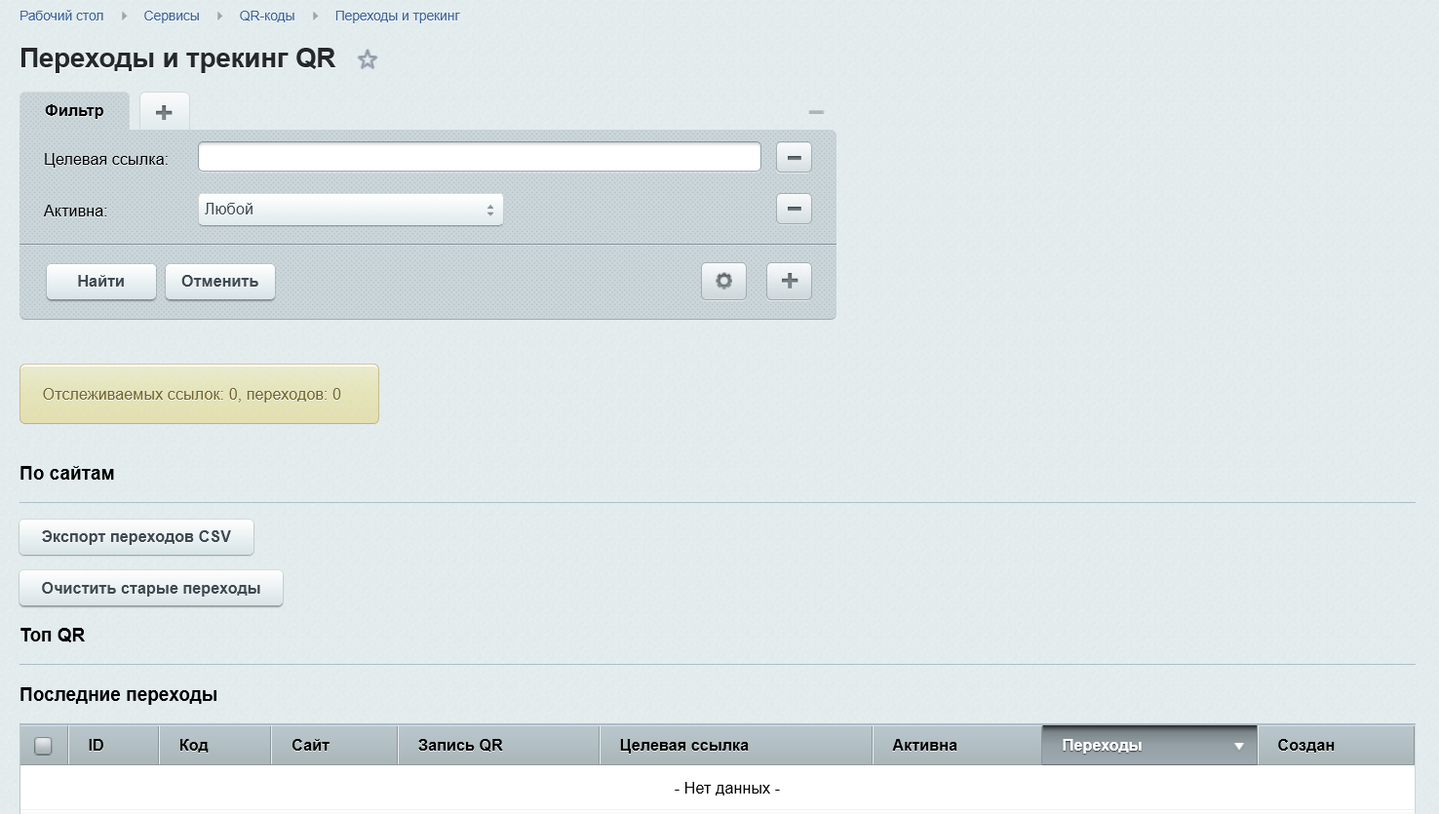Open Сервисы breadcrumb link
This screenshot has height=814, width=1439.
click(172, 16)
